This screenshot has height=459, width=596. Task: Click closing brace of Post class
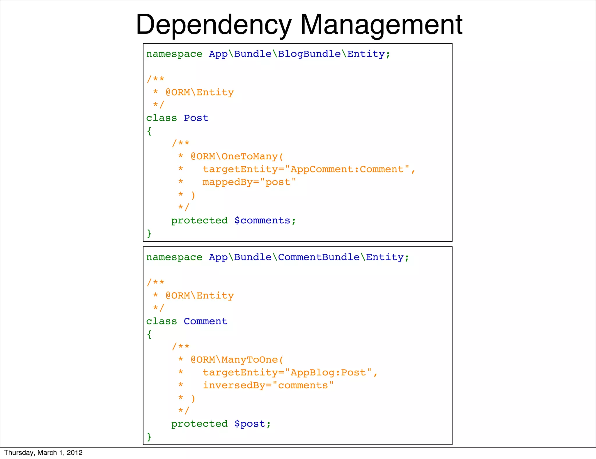[149, 233]
